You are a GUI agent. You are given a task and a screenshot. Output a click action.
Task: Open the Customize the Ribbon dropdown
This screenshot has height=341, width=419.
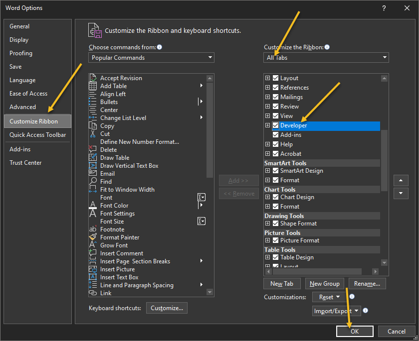pos(326,58)
